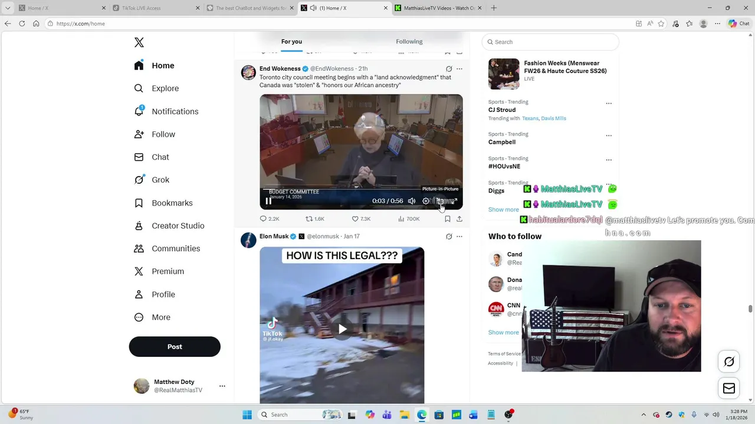Show more Who to follow suggestions
This screenshot has width=755, height=424.
point(503,332)
